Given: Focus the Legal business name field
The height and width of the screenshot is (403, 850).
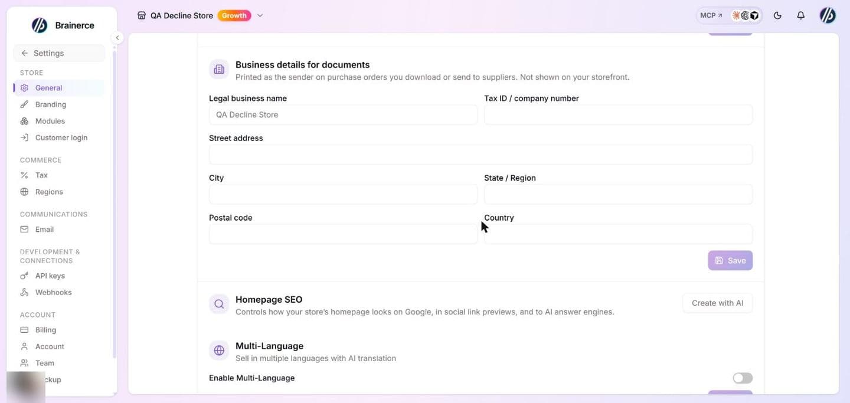Looking at the screenshot, I should coord(343,114).
